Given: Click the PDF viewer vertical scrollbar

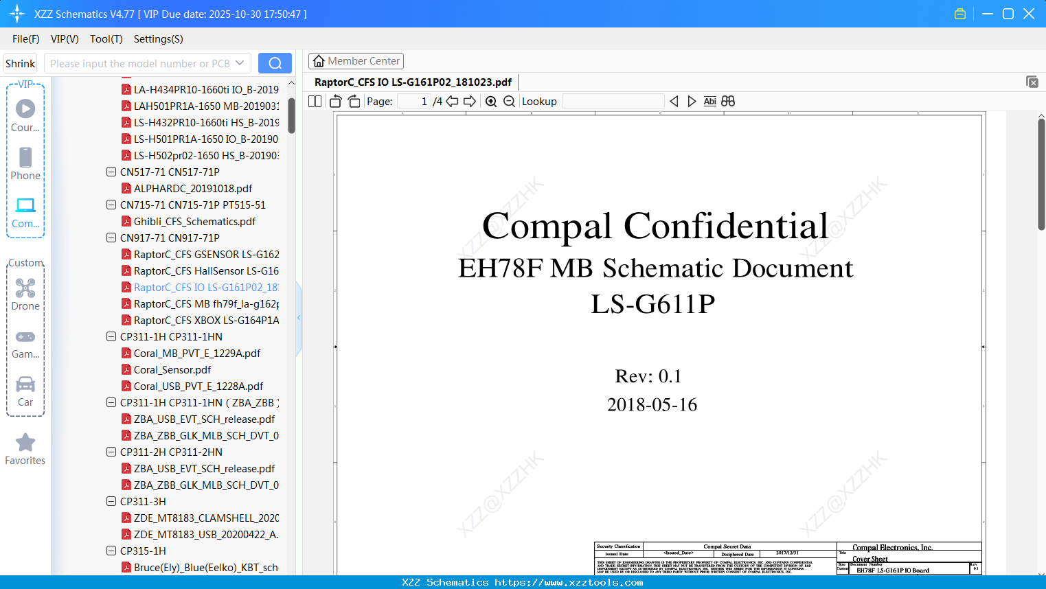Looking at the screenshot, I should point(1041,174).
